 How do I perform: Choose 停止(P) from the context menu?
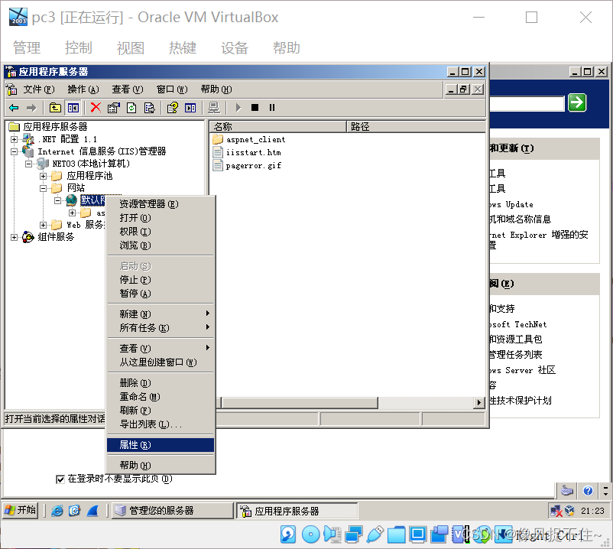tap(161, 280)
